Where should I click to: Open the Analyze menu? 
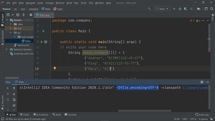coord(49,3)
